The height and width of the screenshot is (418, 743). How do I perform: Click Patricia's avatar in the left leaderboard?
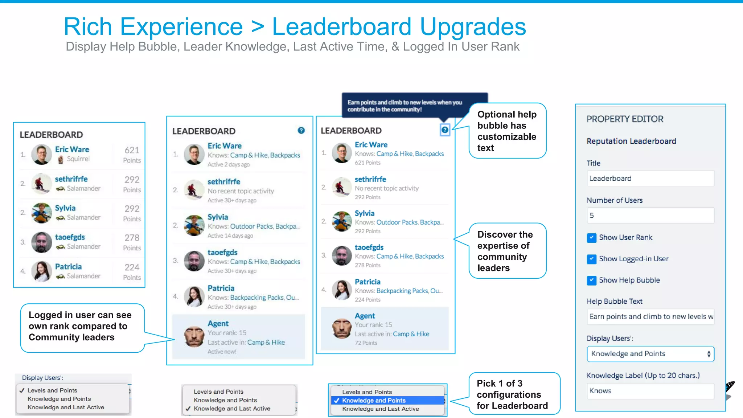(42, 271)
